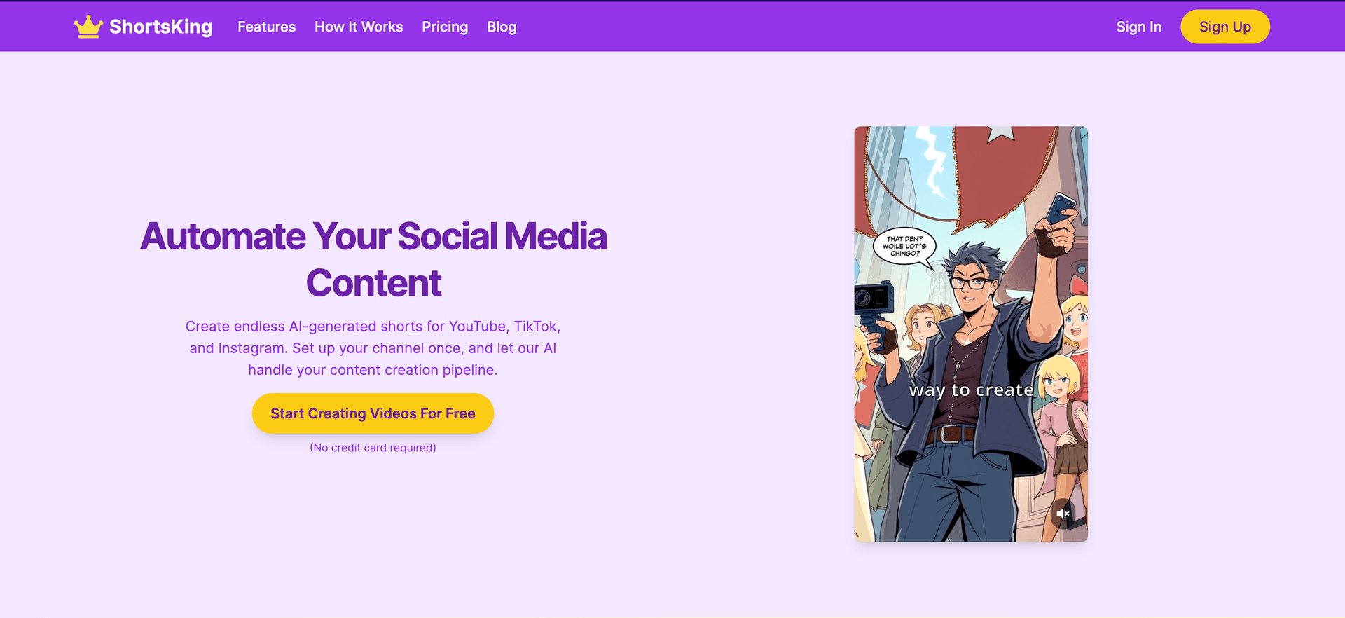Select Sign In in header
Image resolution: width=1345 pixels, height=618 pixels.
[x=1139, y=27]
